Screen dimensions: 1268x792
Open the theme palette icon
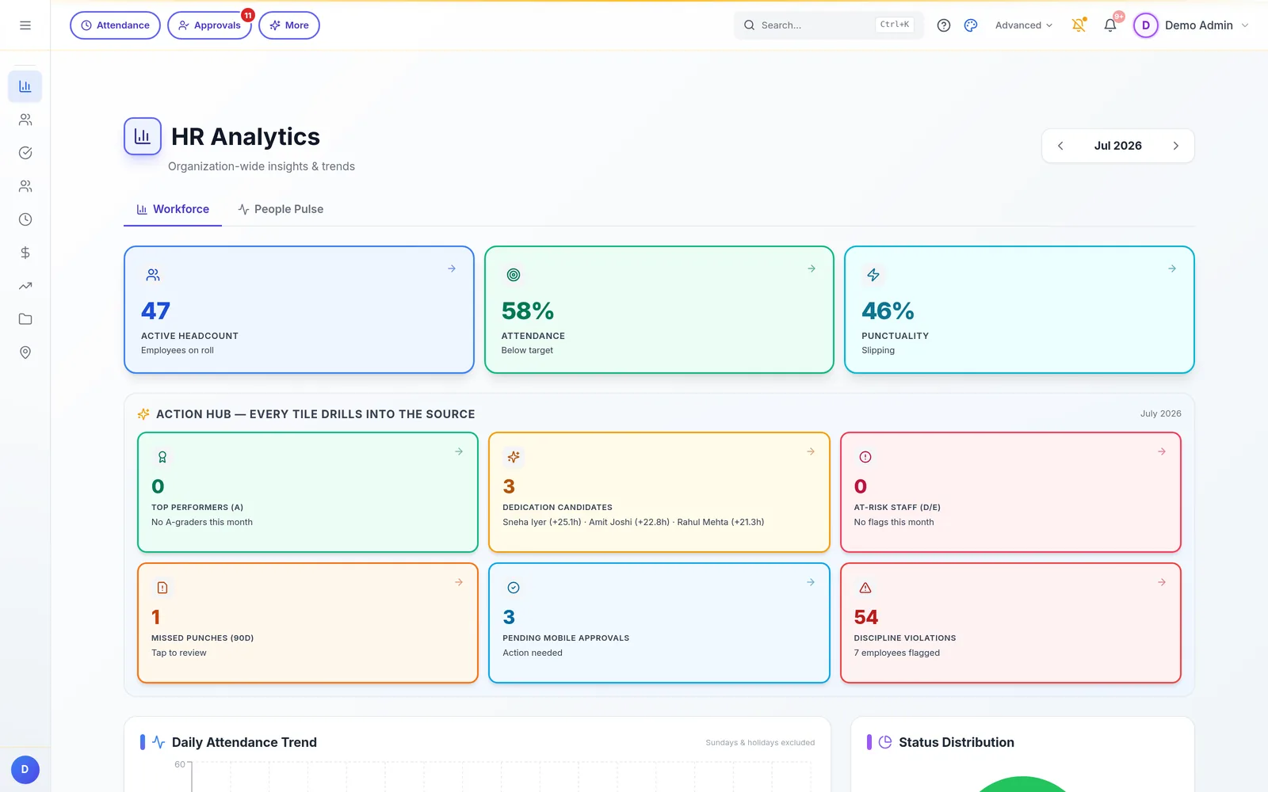click(971, 25)
